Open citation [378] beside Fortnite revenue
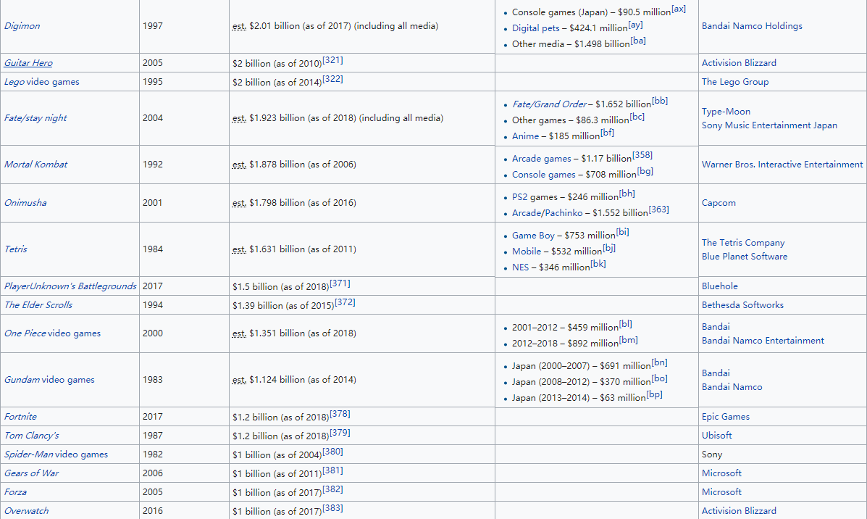 pyautogui.click(x=340, y=415)
